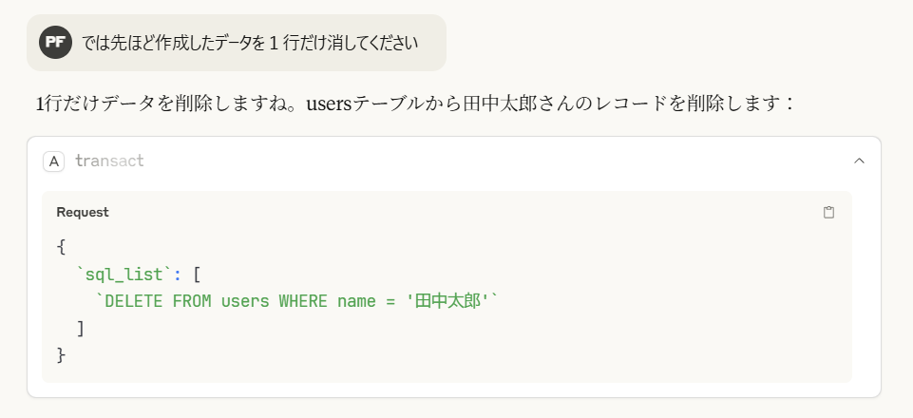The width and height of the screenshot is (913, 418).
Task: Click the opening square bracket after sql_list
Action: click(197, 275)
